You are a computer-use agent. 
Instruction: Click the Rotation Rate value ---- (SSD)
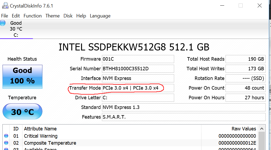coord(246,78)
